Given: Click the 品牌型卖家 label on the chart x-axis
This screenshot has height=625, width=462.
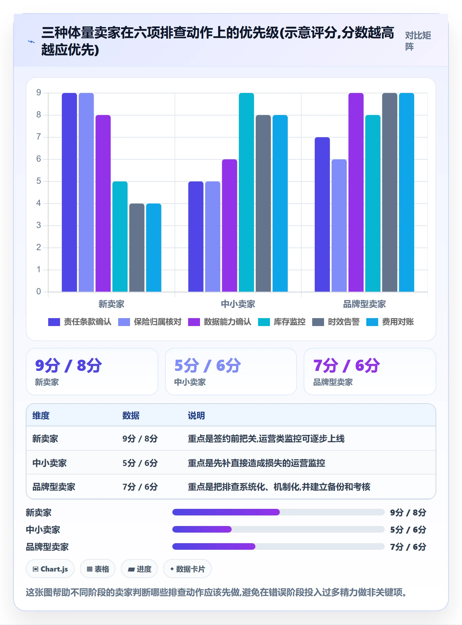Looking at the screenshot, I should pos(364,304).
